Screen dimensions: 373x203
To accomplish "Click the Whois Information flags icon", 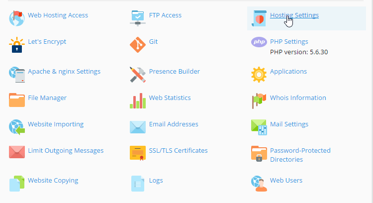I will point(259,101).
